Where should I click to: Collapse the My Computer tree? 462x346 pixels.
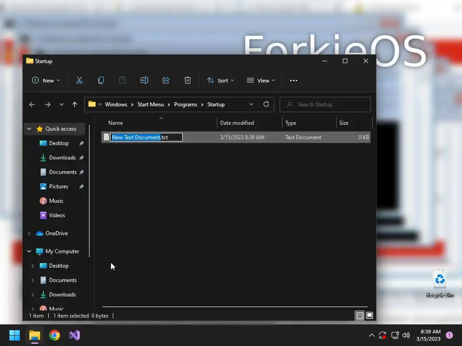click(x=29, y=251)
